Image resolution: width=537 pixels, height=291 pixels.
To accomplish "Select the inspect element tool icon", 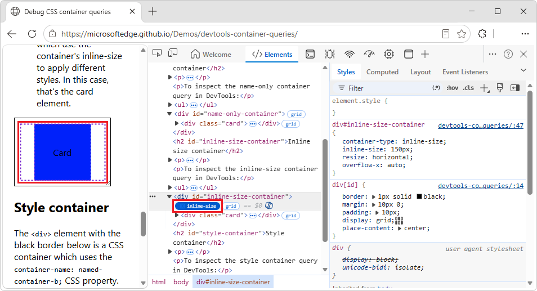I will 157,53.
